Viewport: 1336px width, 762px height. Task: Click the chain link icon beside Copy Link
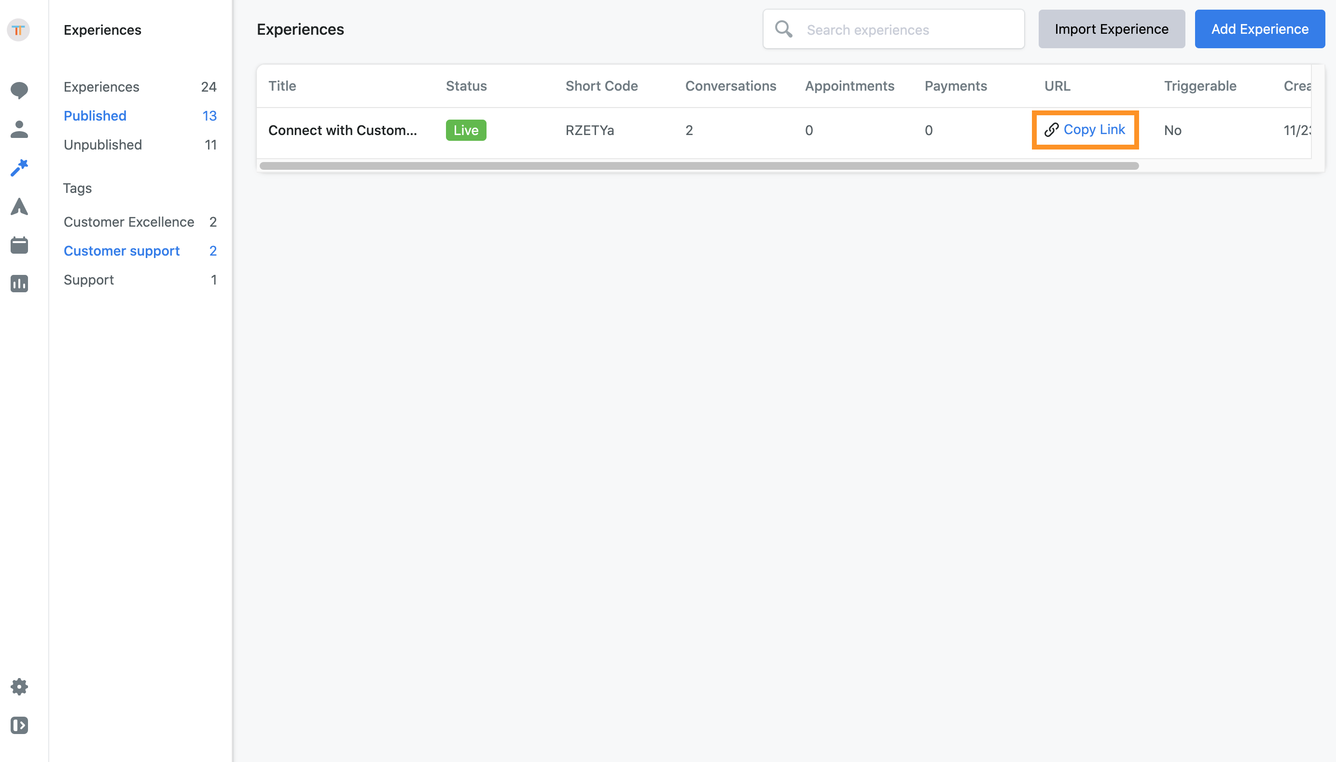pyautogui.click(x=1051, y=130)
